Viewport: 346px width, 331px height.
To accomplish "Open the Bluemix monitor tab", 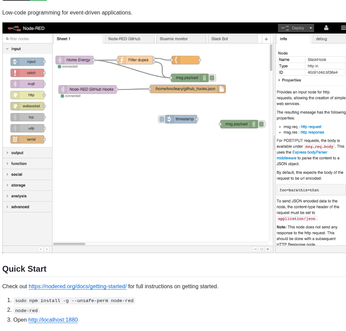I will point(181,39).
